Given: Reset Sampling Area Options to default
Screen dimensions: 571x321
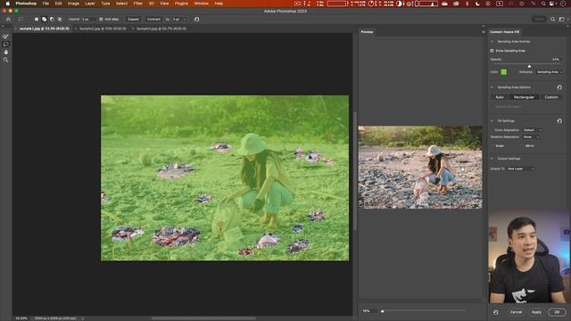Looking at the screenshot, I should [559, 87].
